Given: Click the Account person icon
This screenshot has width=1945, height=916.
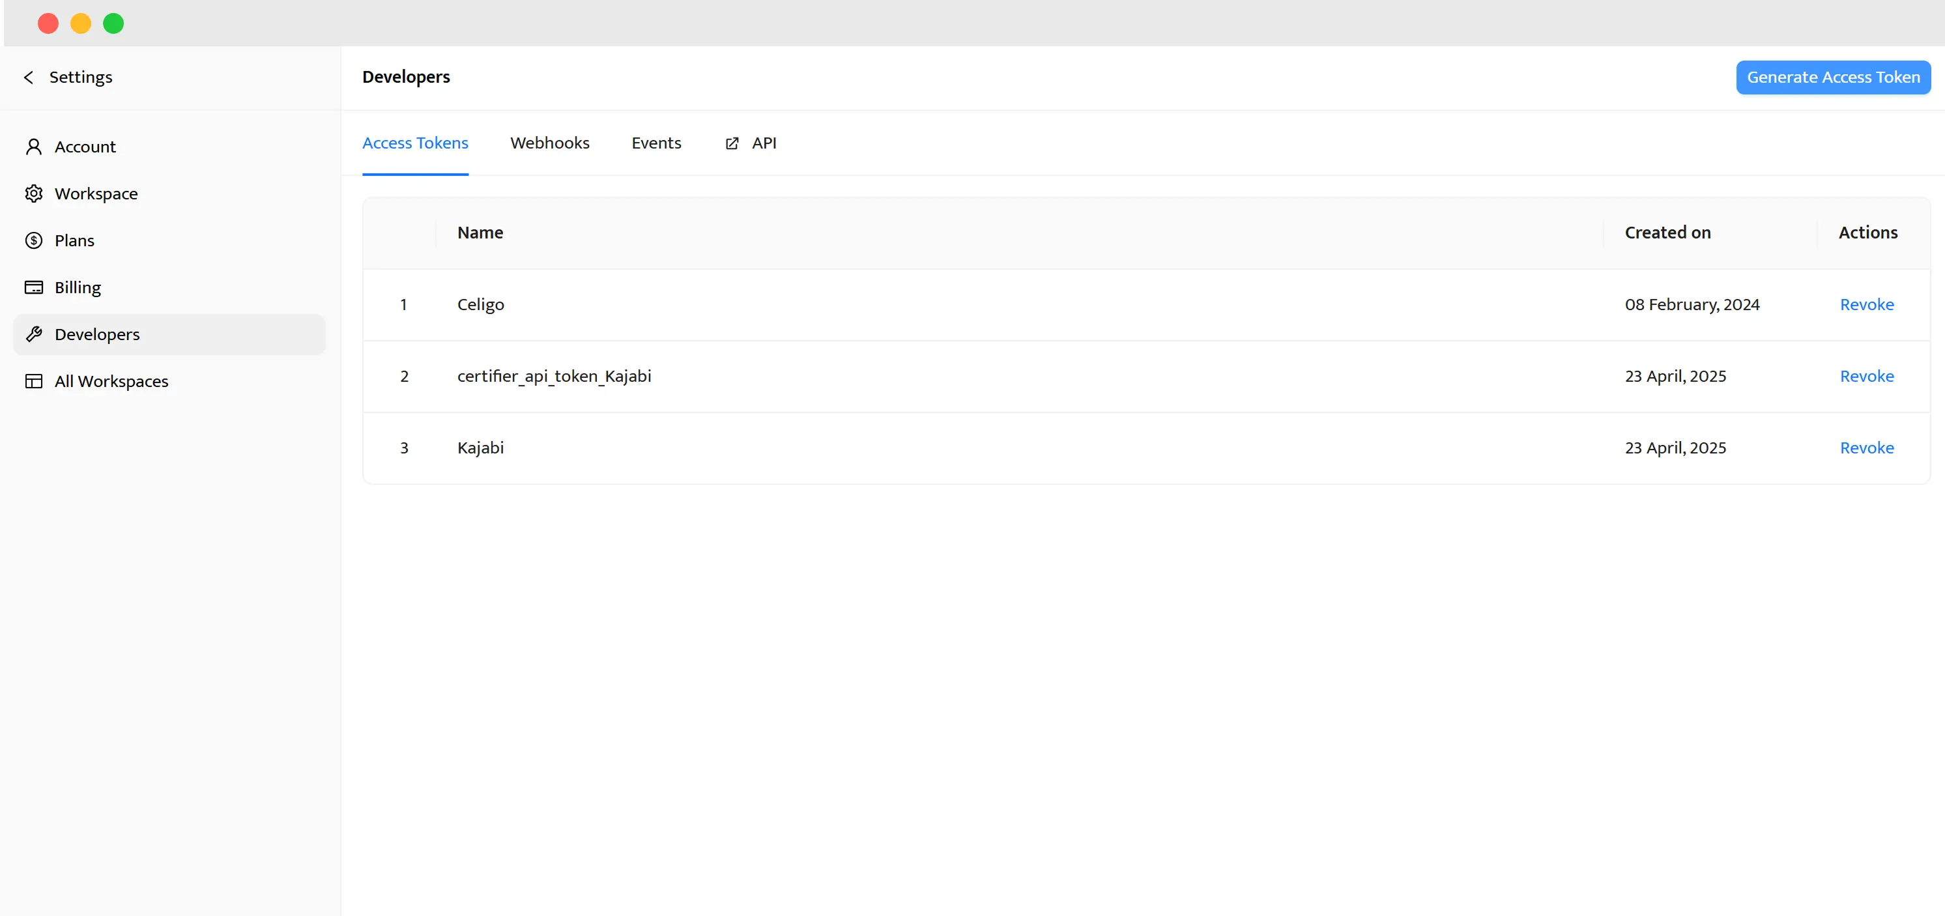Looking at the screenshot, I should (x=34, y=146).
